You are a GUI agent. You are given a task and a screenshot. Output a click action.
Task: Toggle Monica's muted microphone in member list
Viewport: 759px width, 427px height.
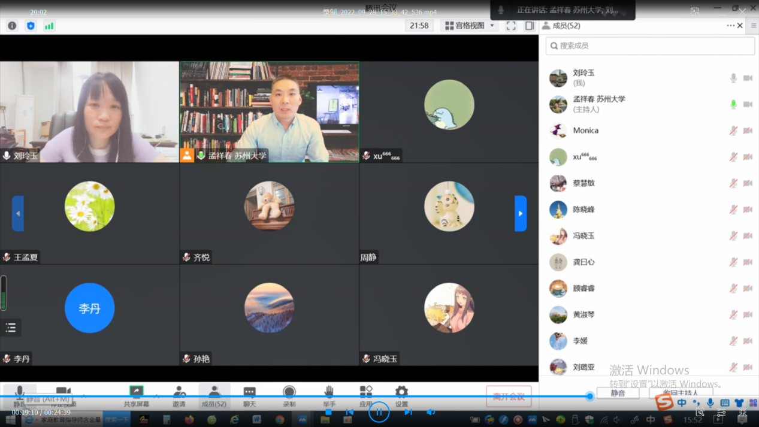pyautogui.click(x=733, y=131)
